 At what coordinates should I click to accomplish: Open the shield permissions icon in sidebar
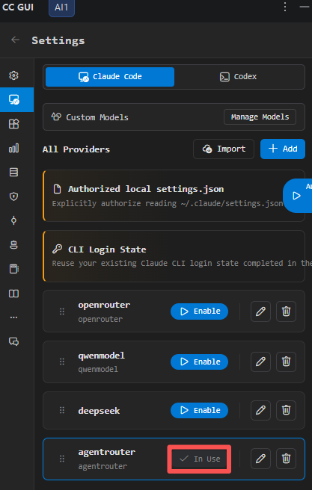click(x=13, y=196)
